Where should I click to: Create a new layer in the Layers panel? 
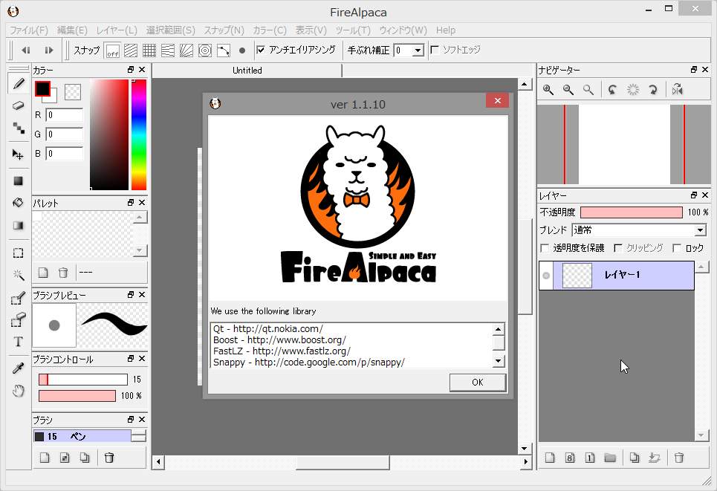click(x=549, y=458)
